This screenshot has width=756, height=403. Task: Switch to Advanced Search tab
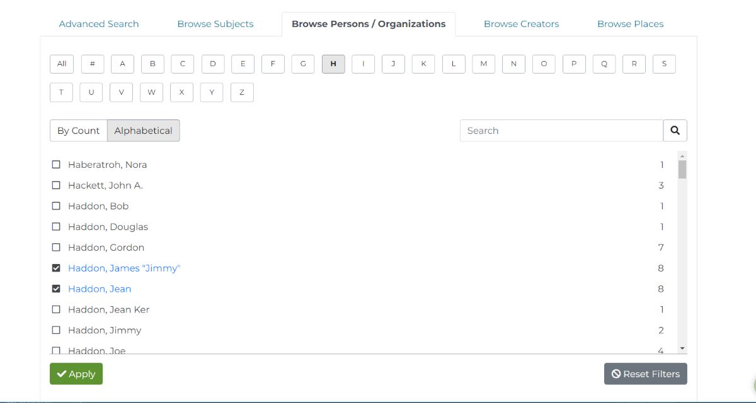pos(99,24)
